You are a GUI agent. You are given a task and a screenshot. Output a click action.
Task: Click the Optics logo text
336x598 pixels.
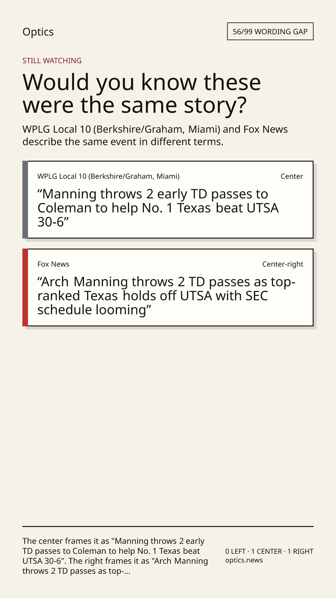(38, 32)
